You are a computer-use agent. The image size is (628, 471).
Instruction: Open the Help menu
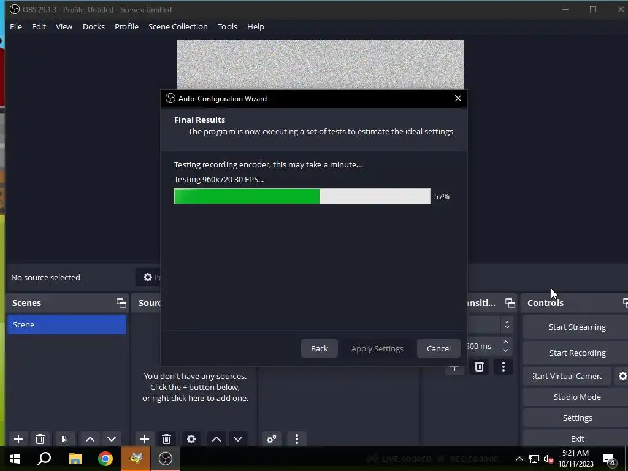[x=256, y=26]
